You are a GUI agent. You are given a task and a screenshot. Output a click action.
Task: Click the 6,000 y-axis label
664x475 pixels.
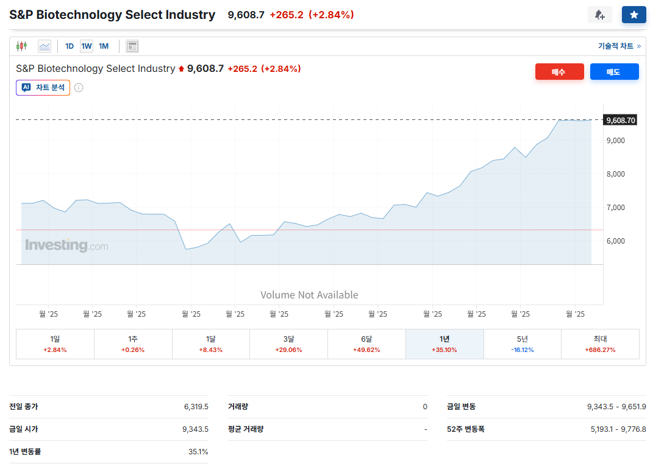[616, 241]
